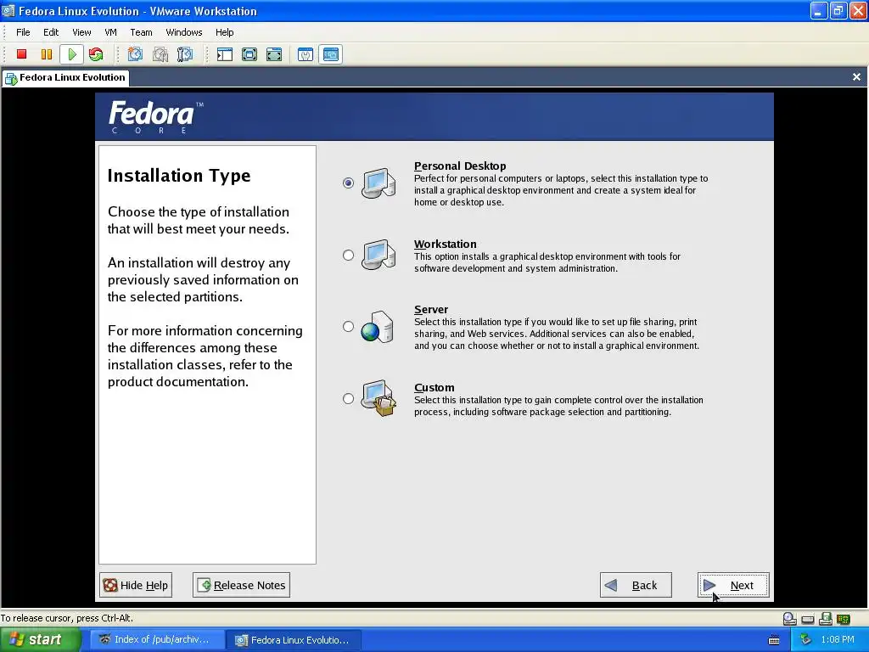Click the Personal Desktop computer icon
869x652 pixels.
(378, 183)
